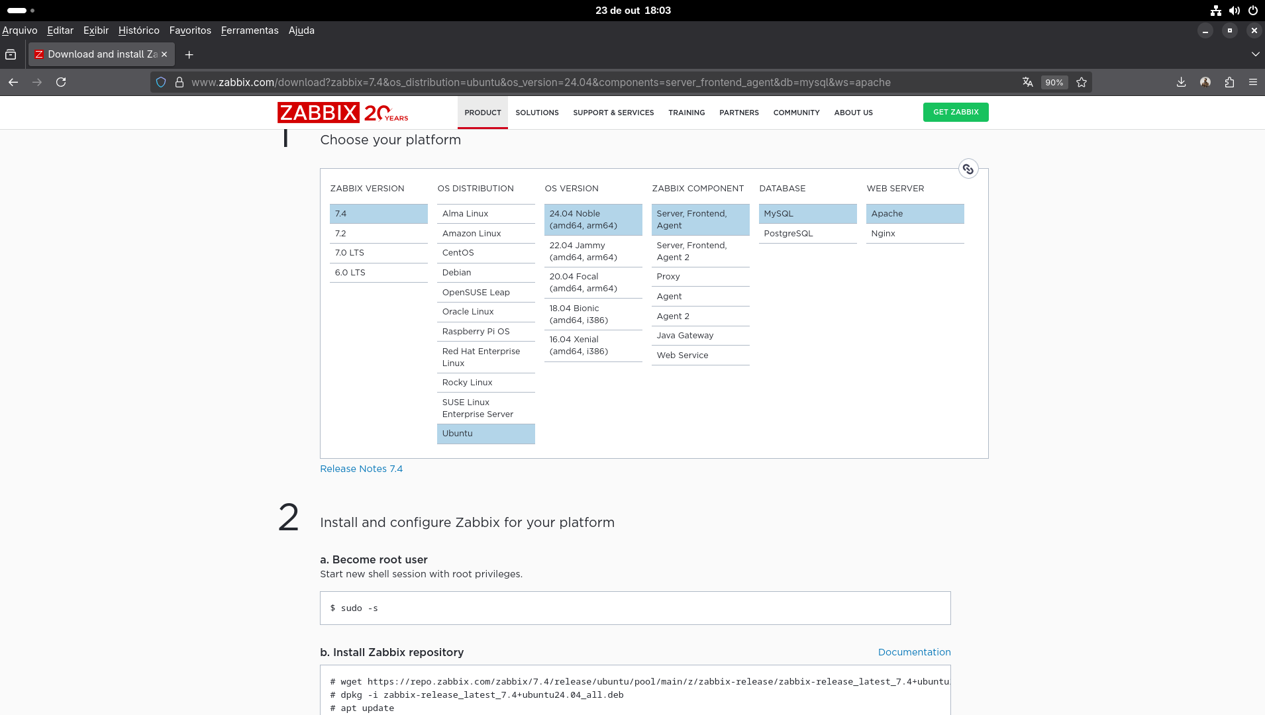Choose Zabbix version 7.0 LTS

pos(350,253)
